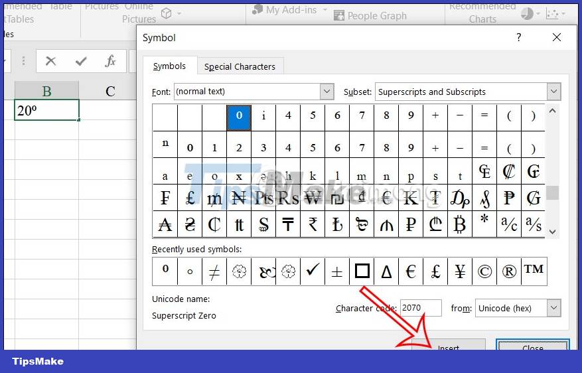Open People Graph in the ribbon

click(370, 15)
